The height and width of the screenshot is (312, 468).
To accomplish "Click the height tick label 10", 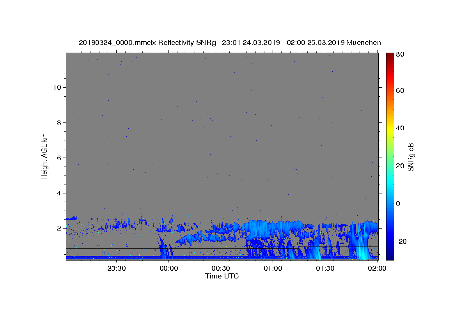I will pos(57,87).
